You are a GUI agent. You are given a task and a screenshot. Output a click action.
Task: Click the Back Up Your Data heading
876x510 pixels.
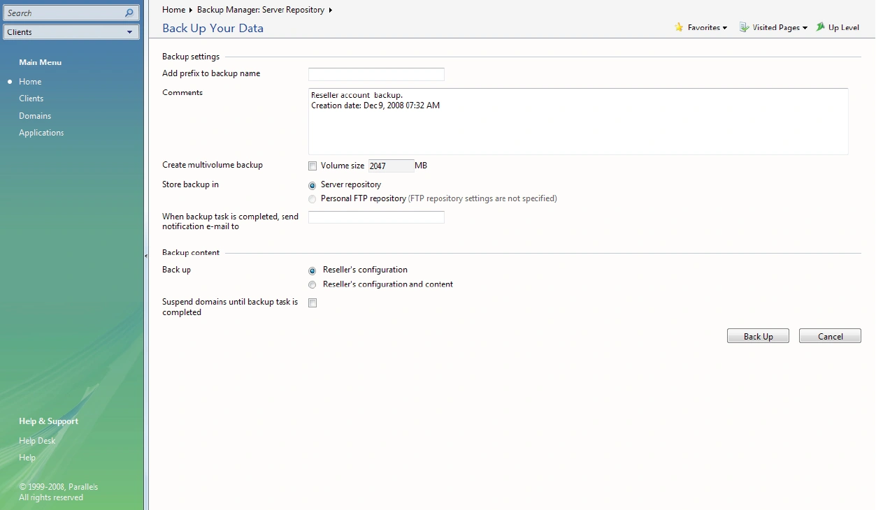pos(213,29)
